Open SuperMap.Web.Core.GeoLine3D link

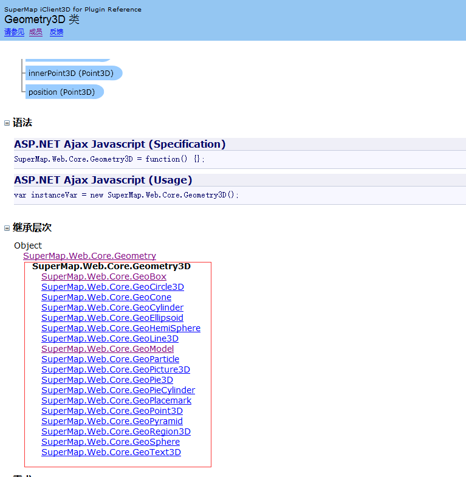point(110,338)
